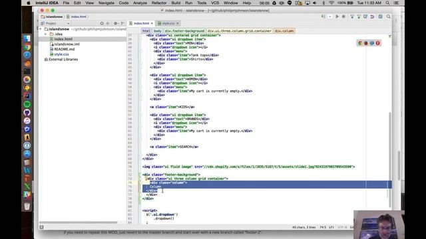
Task: Click the Debug bug icon
Action: pos(343,17)
